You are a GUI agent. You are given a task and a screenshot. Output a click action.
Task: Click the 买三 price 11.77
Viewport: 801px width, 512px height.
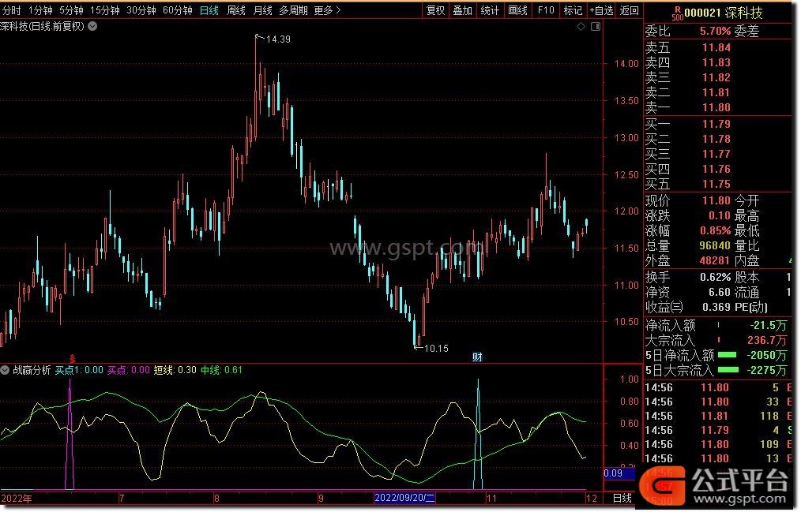click(716, 154)
